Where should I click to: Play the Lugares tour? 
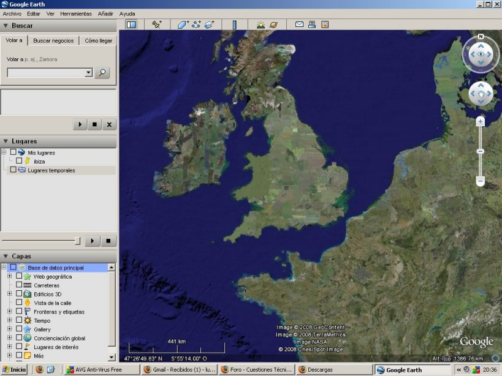click(x=93, y=241)
